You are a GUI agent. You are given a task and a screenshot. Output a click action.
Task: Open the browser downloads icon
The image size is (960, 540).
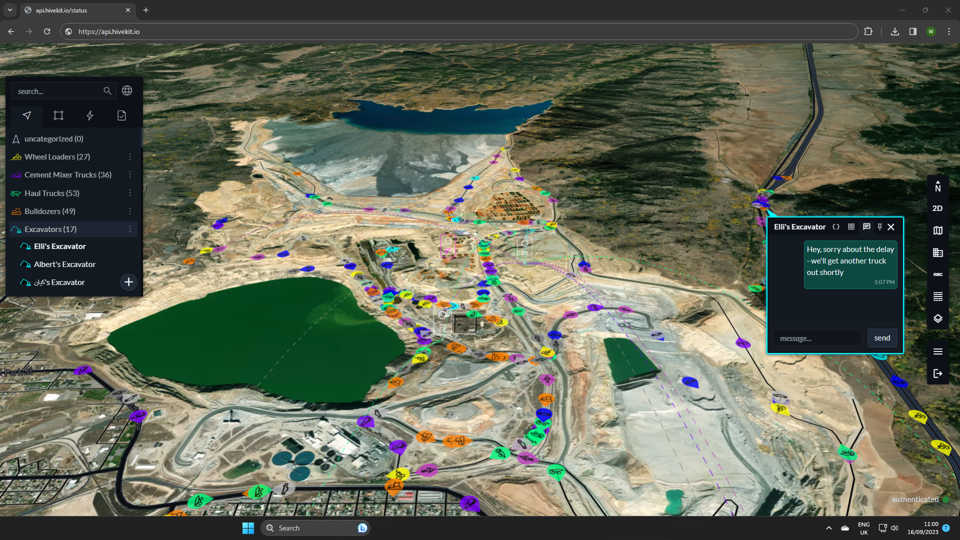tap(895, 31)
